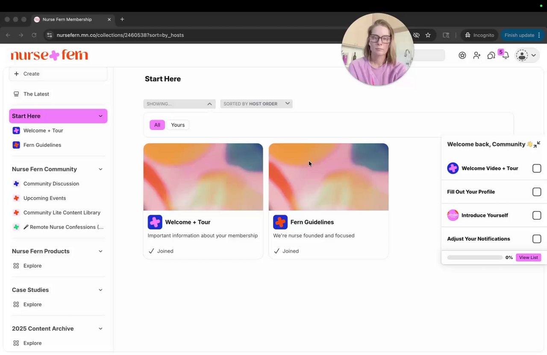Collapse the Case Studies section
The image size is (547, 355).
click(100, 290)
